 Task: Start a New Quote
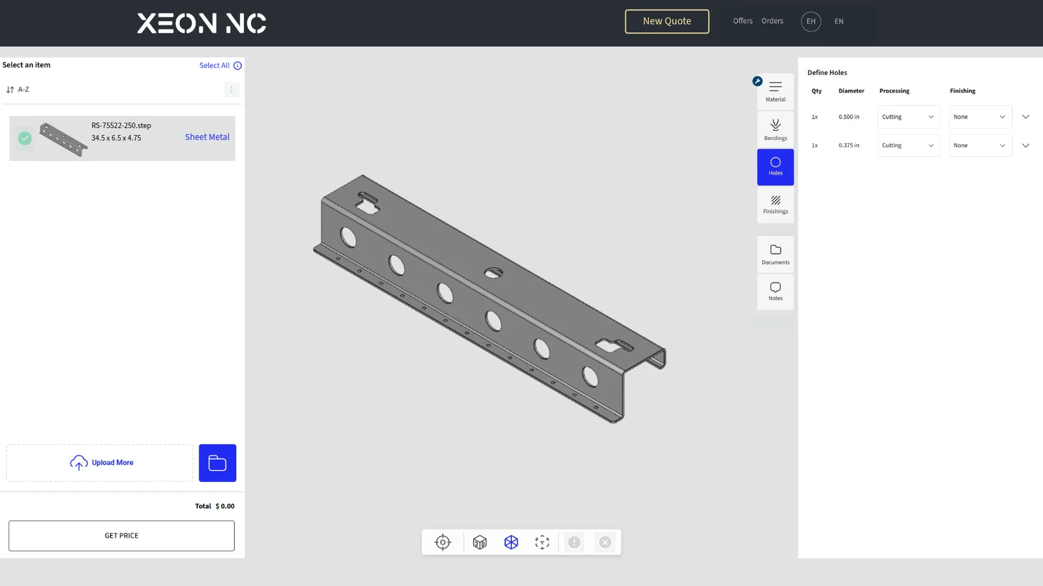(x=667, y=21)
